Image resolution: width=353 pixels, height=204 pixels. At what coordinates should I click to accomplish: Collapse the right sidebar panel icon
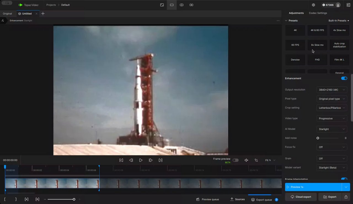click(348, 5)
